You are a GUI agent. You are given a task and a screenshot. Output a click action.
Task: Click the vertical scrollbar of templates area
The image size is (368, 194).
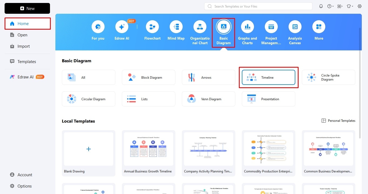[360, 83]
